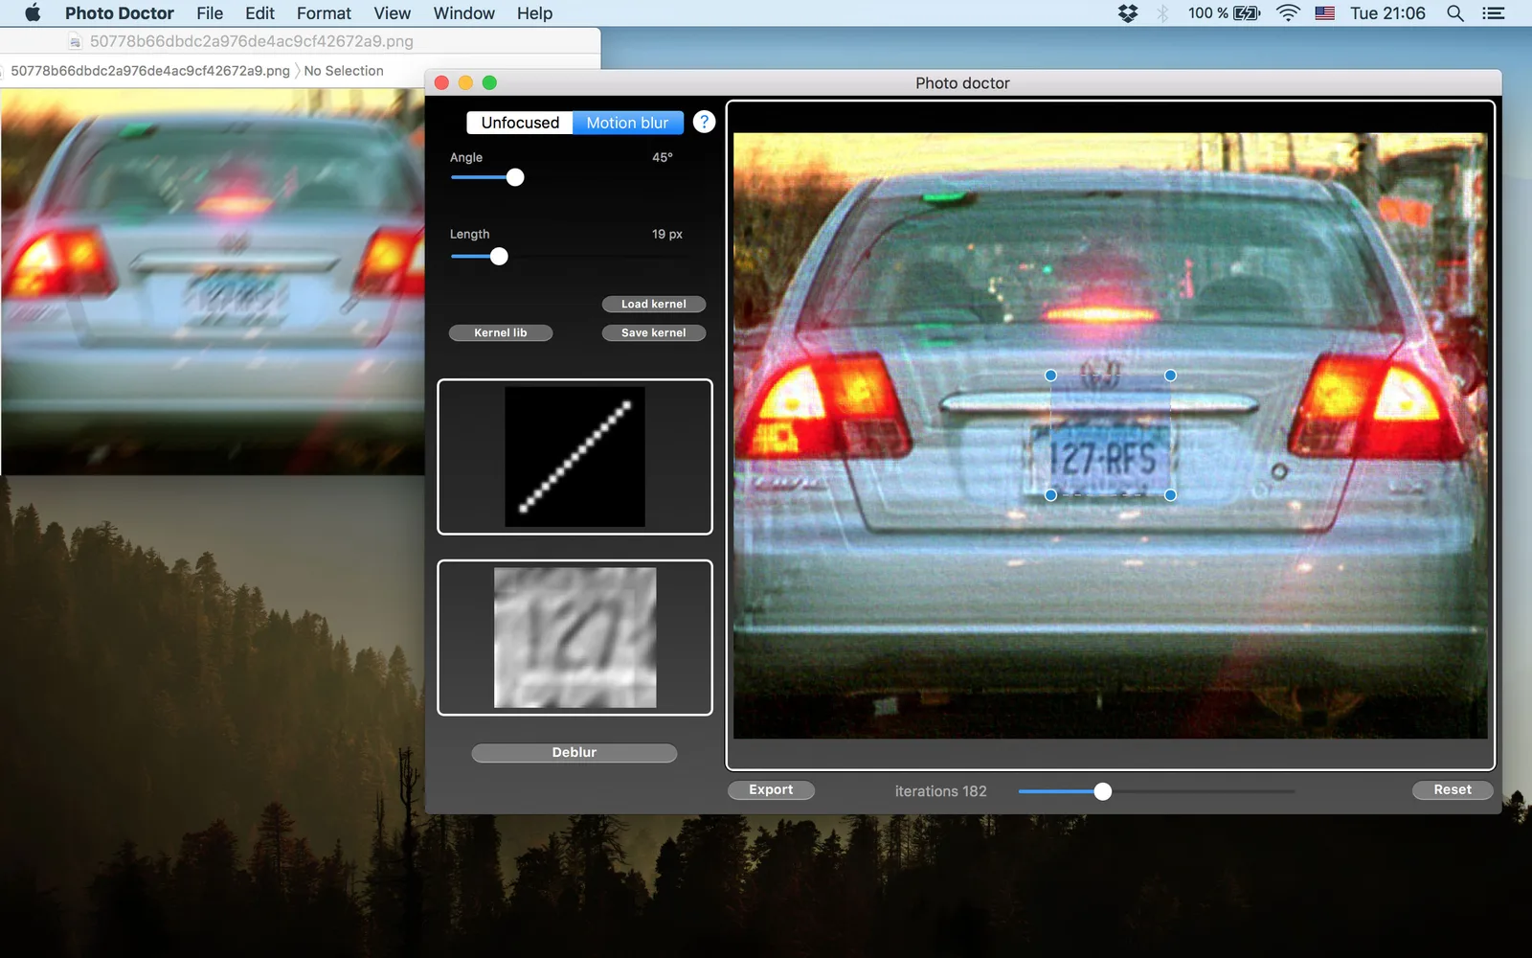Image resolution: width=1532 pixels, height=958 pixels.
Task: Click the PNG file icon in Preview title bar
Action: tap(75, 41)
